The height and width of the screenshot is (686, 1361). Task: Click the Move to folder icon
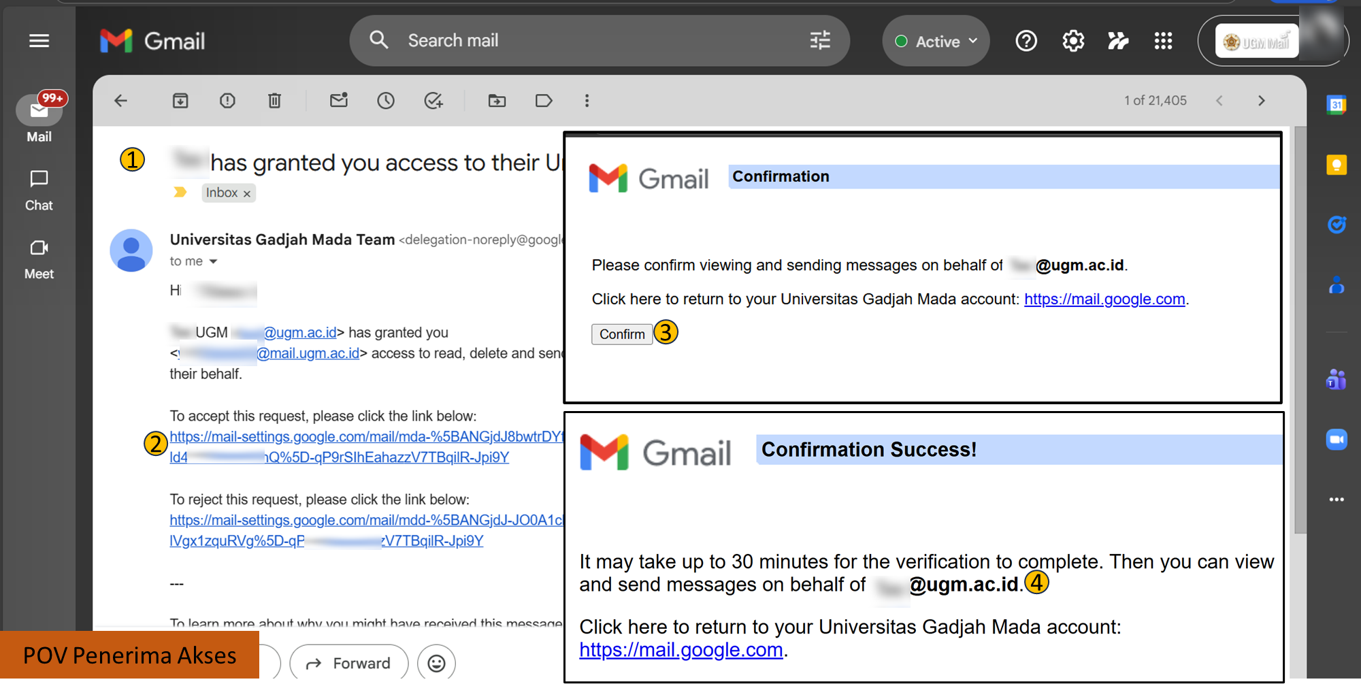click(497, 101)
